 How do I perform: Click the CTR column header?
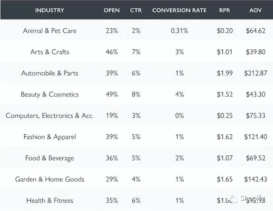coord(136,10)
